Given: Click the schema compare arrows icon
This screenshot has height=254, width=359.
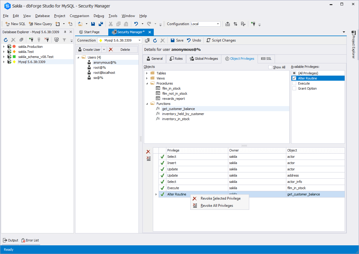Looking at the screenshot, I should point(235,24).
